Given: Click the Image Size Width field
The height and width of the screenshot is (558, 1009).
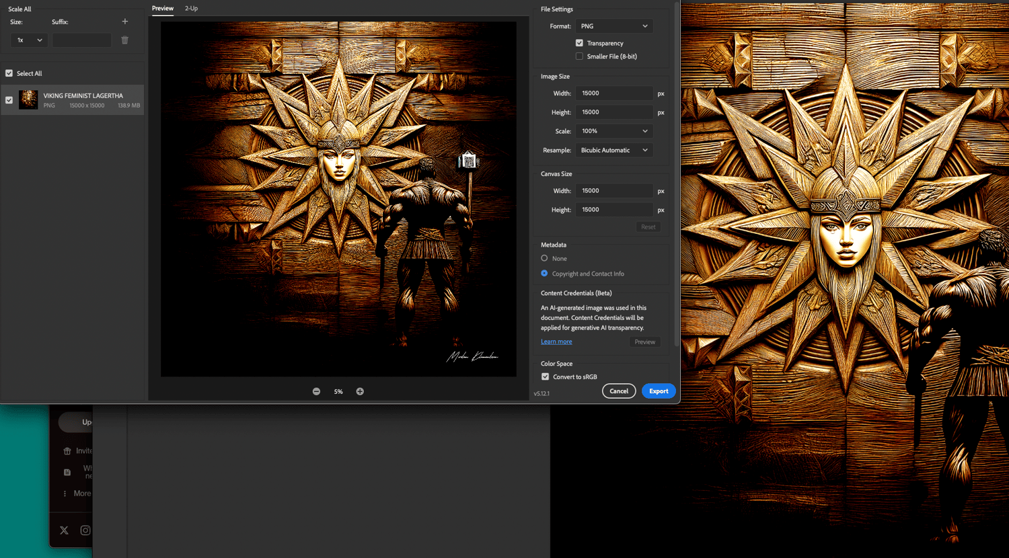Looking at the screenshot, I should click(x=613, y=93).
